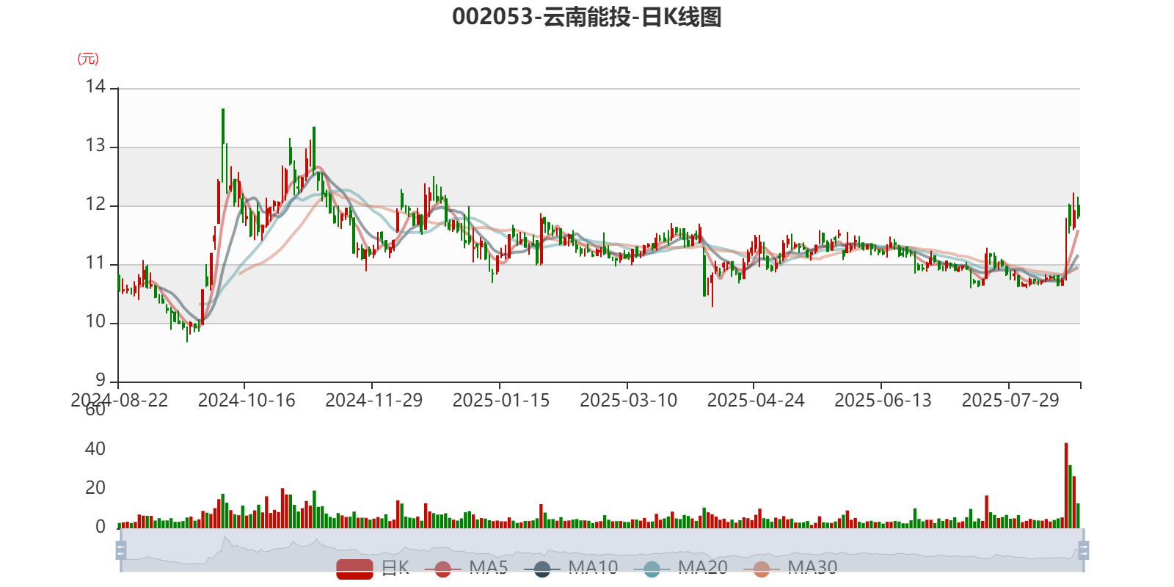The height and width of the screenshot is (587, 1174).
Task: Click the price axis label 11
Action: pyautogui.click(x=95, y=263)
